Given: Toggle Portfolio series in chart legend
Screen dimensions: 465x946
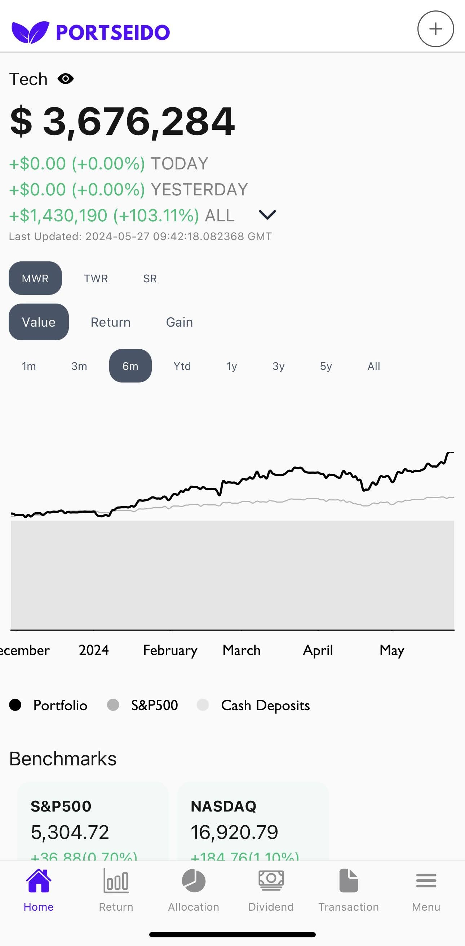Looking at the screenshot, I should point(49,705).
